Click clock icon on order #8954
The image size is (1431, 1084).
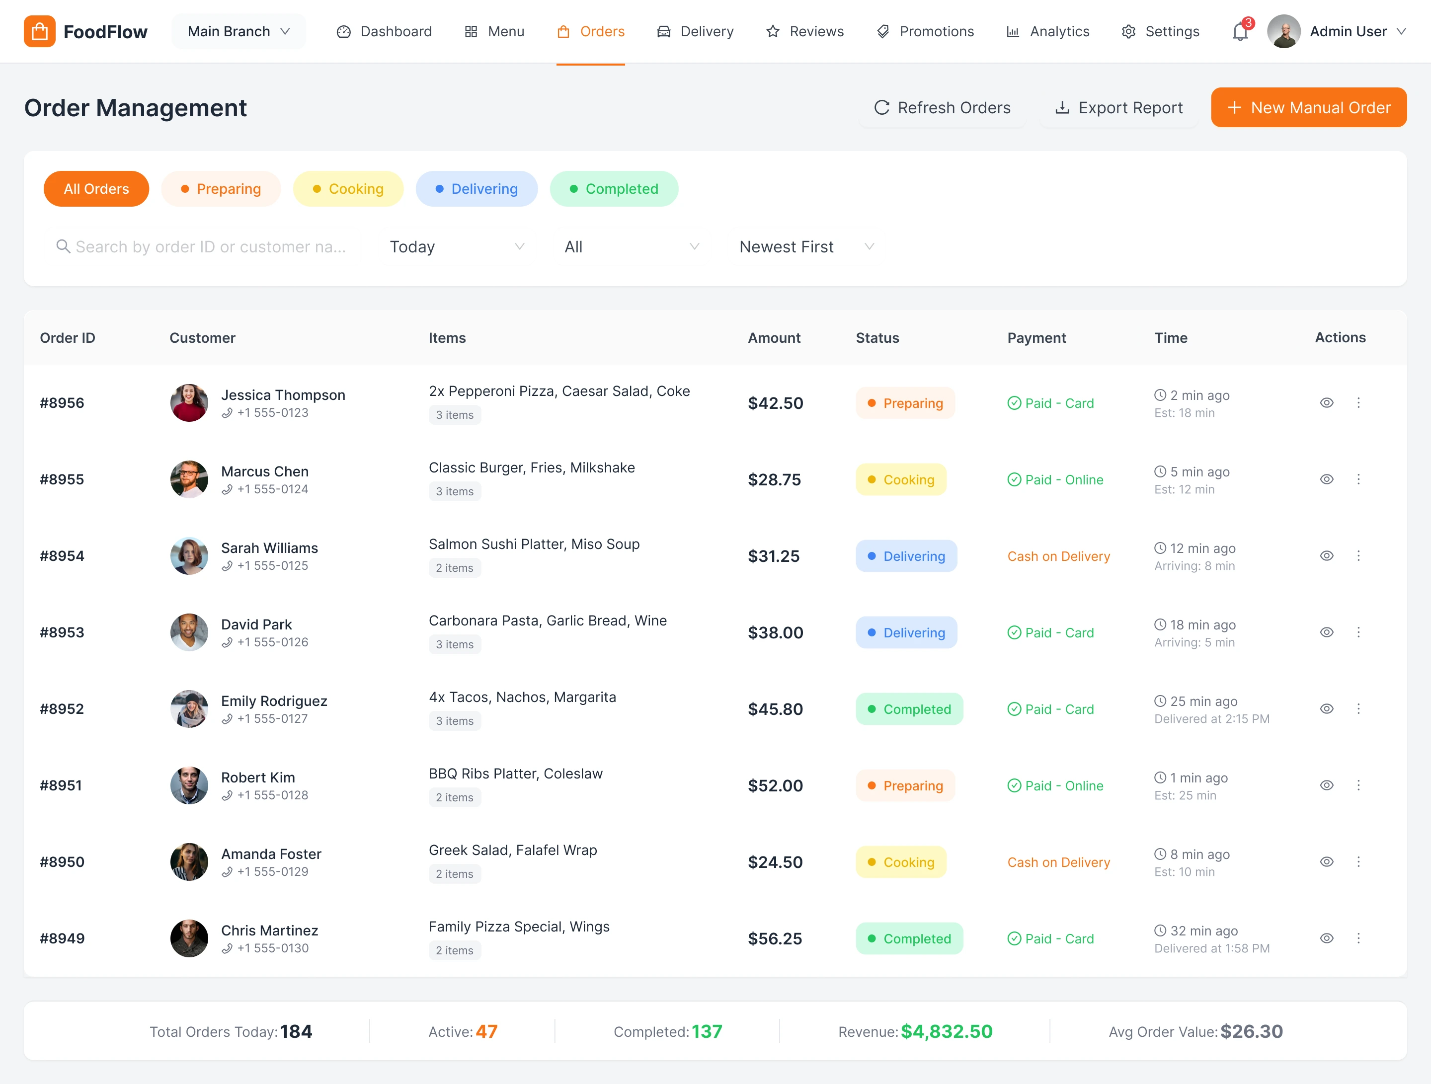click(x=1160, y=548)
